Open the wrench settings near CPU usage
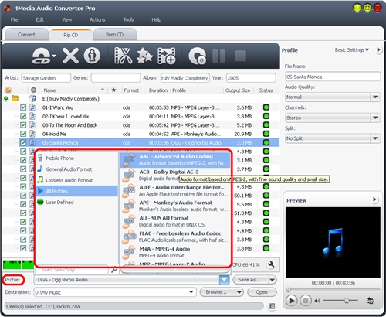This screenshot has height=317, width=386. [271, 264]
